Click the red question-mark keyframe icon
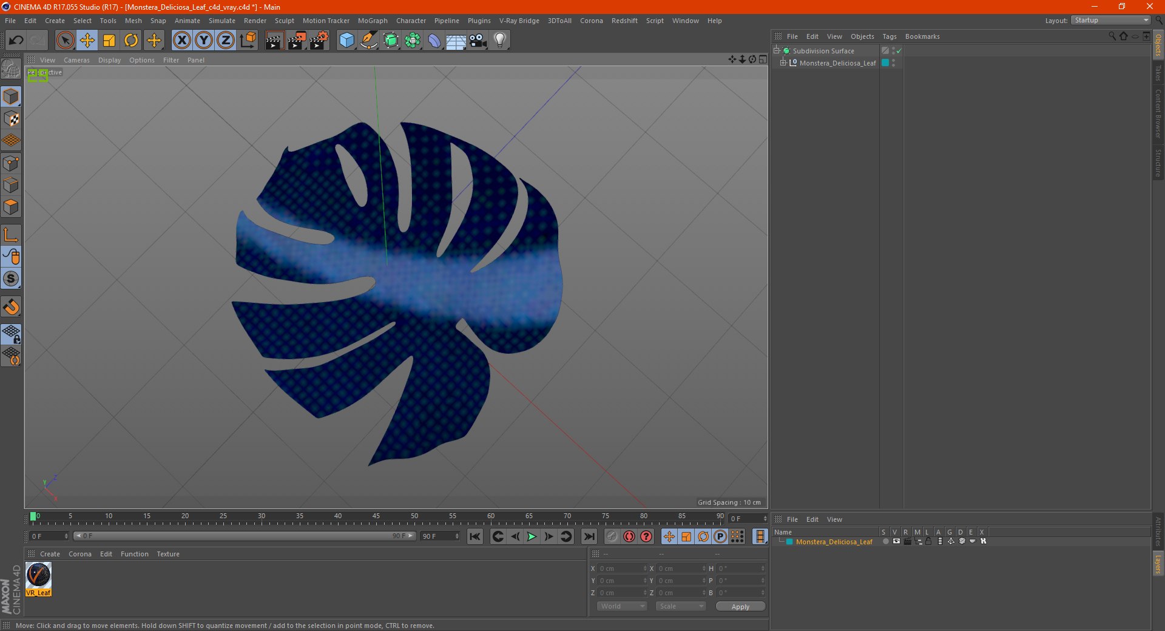1165x631 pixels. 646,536
